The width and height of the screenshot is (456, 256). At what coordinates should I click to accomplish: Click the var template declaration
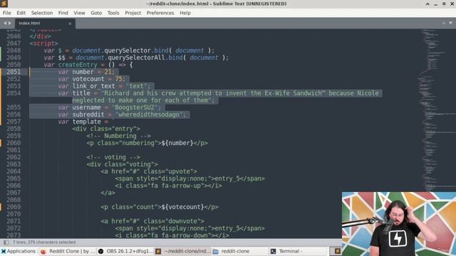tap(83, 122)
